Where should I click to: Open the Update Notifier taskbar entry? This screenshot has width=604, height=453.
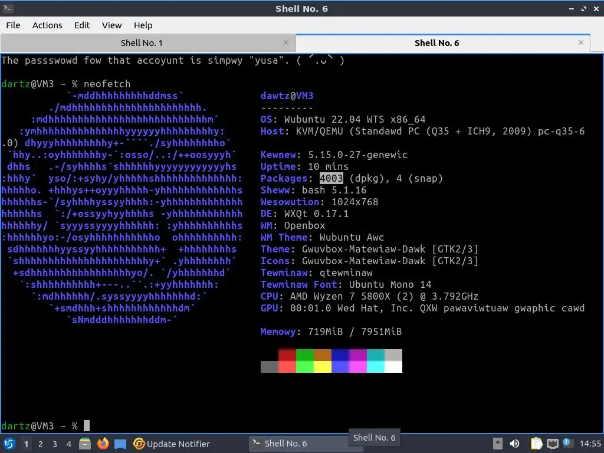172,444
